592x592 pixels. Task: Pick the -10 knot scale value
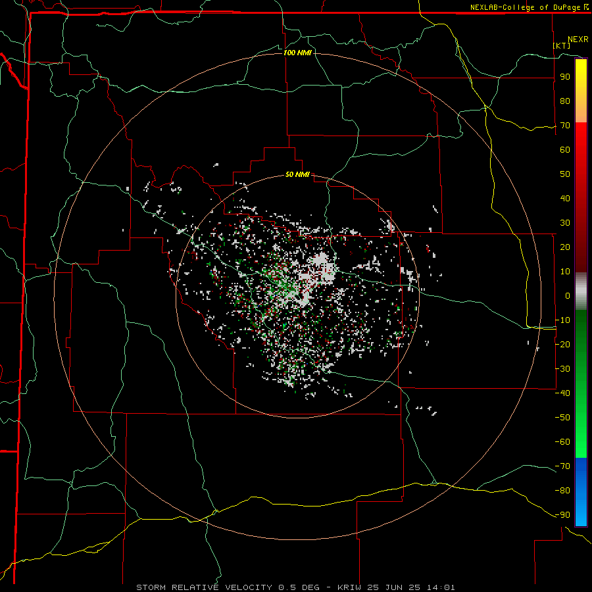[x=562, y=320]
